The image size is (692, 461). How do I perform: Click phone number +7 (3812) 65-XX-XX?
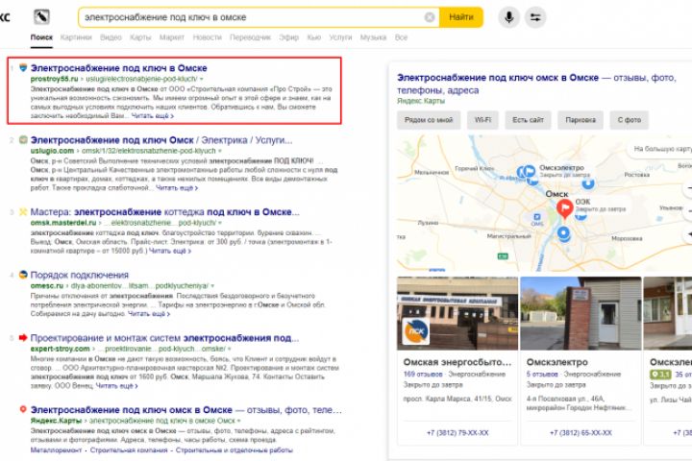581,433
